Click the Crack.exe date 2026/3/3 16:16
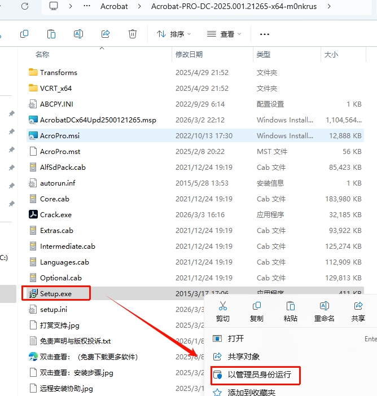The image size is (377, 396). pyautogui.click(x=200, y=215)
